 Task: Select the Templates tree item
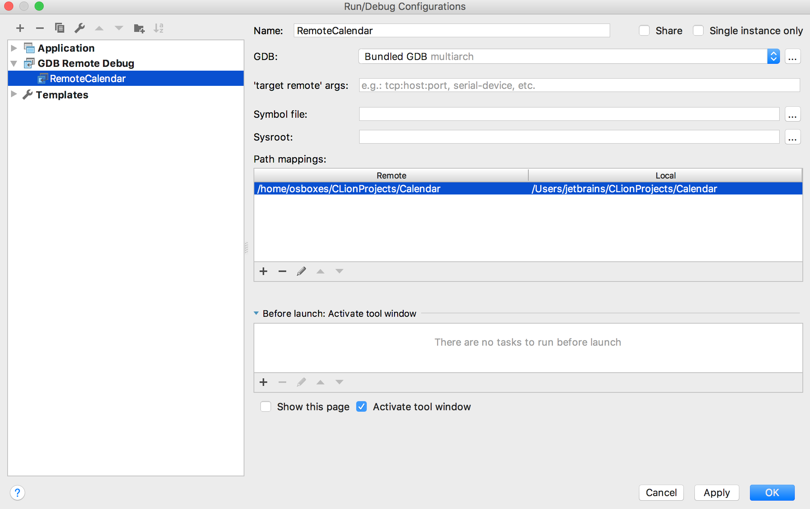[62, 95]
